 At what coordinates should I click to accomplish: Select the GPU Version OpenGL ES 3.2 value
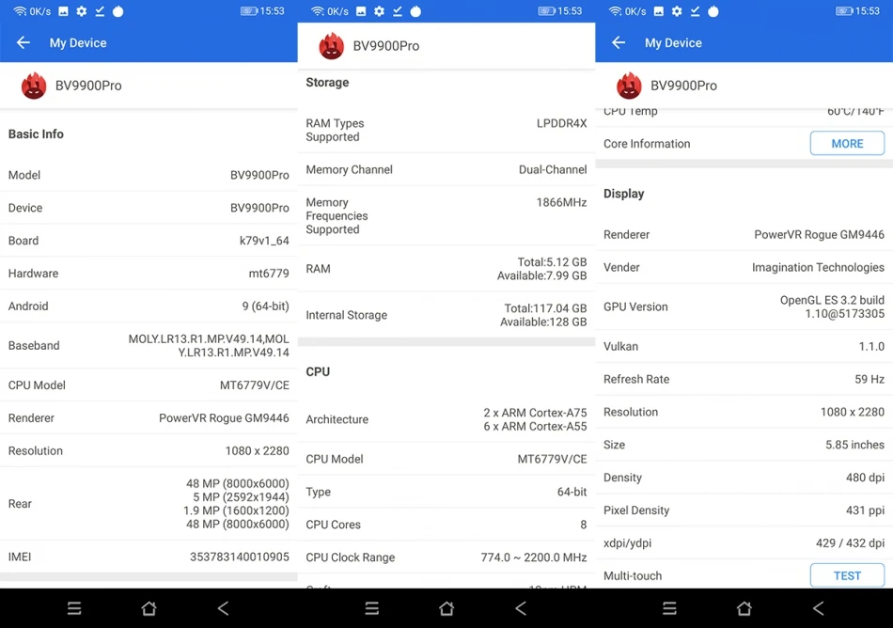click(x=832, y=306)
